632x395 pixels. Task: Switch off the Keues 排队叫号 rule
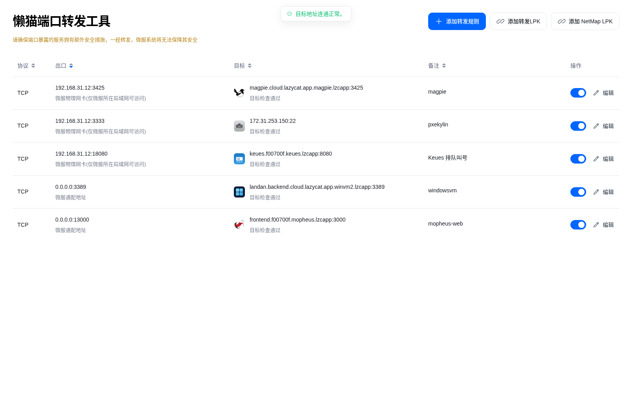click(x=578, y=159)
